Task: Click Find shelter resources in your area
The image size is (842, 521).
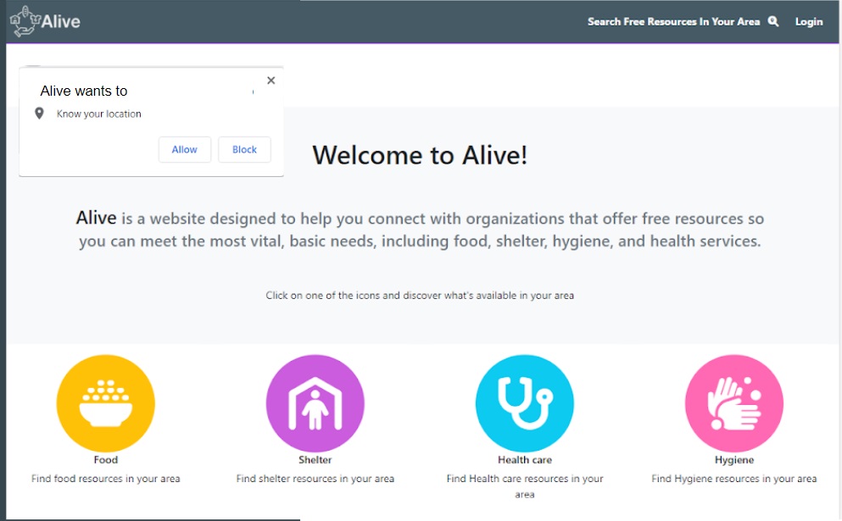Action: point(315,479)
